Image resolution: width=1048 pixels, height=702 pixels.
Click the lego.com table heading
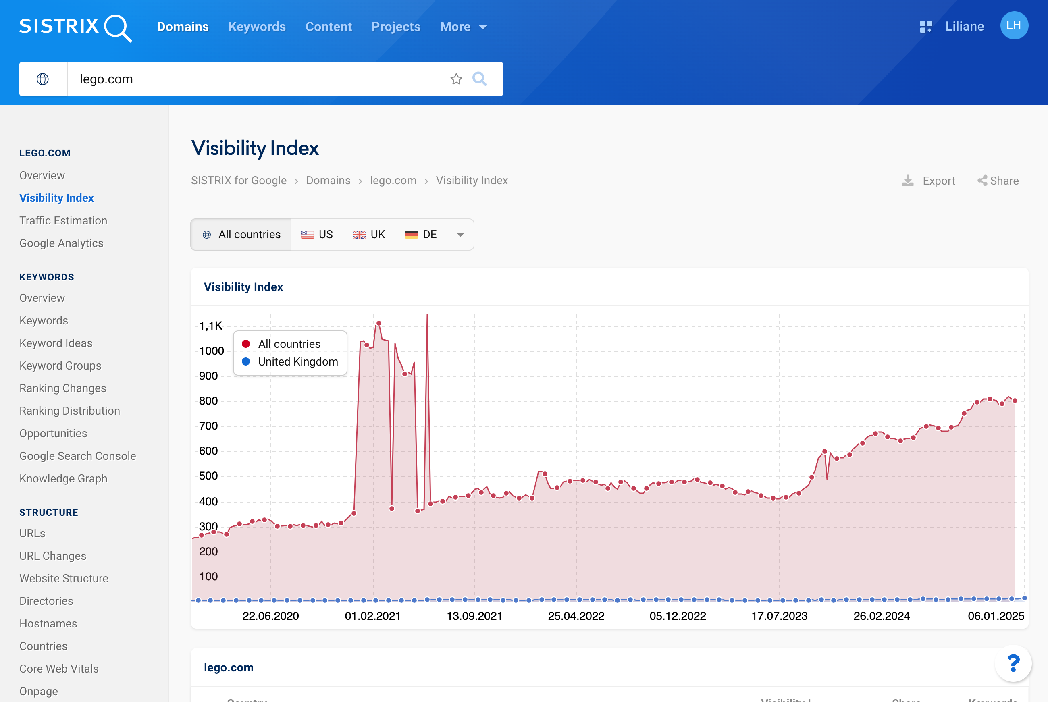point(228,667)
